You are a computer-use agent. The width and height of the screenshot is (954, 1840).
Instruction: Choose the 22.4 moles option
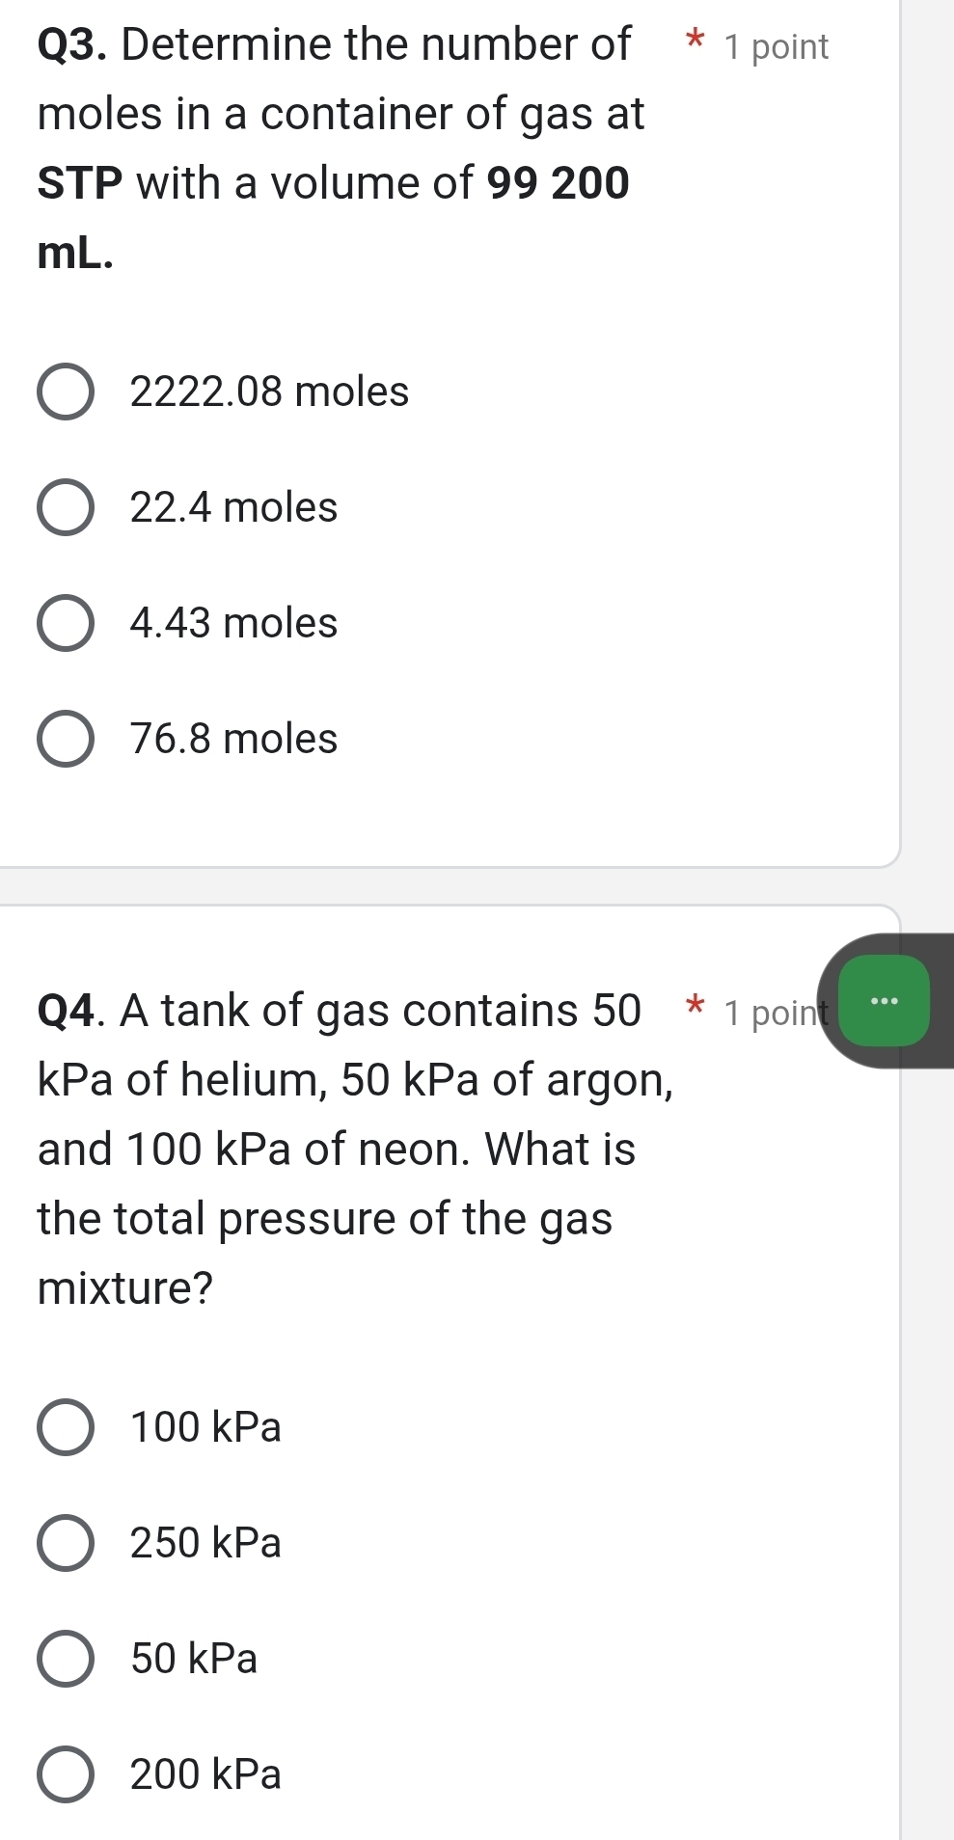tap(66, 508)
